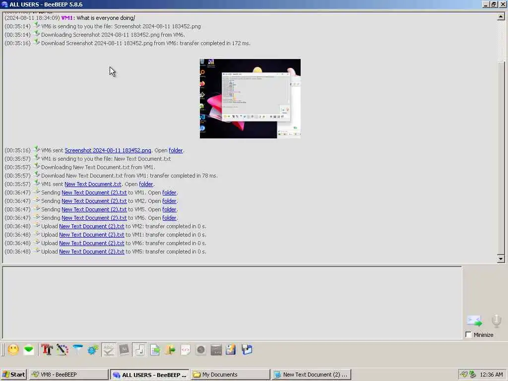Click 'Downloading New Text Document.txt from VM1.' line

[98, 167]
